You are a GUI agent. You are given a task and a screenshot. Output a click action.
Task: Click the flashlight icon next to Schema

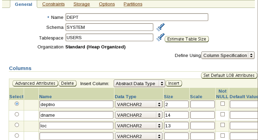pyautogui.click(x=160, y=27)
